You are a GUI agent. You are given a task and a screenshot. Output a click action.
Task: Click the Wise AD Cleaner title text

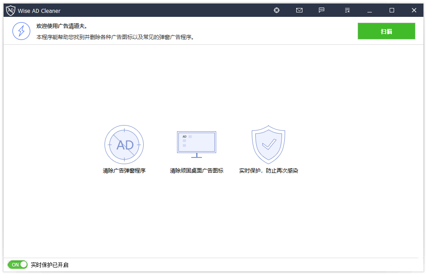tap(39, 11)
